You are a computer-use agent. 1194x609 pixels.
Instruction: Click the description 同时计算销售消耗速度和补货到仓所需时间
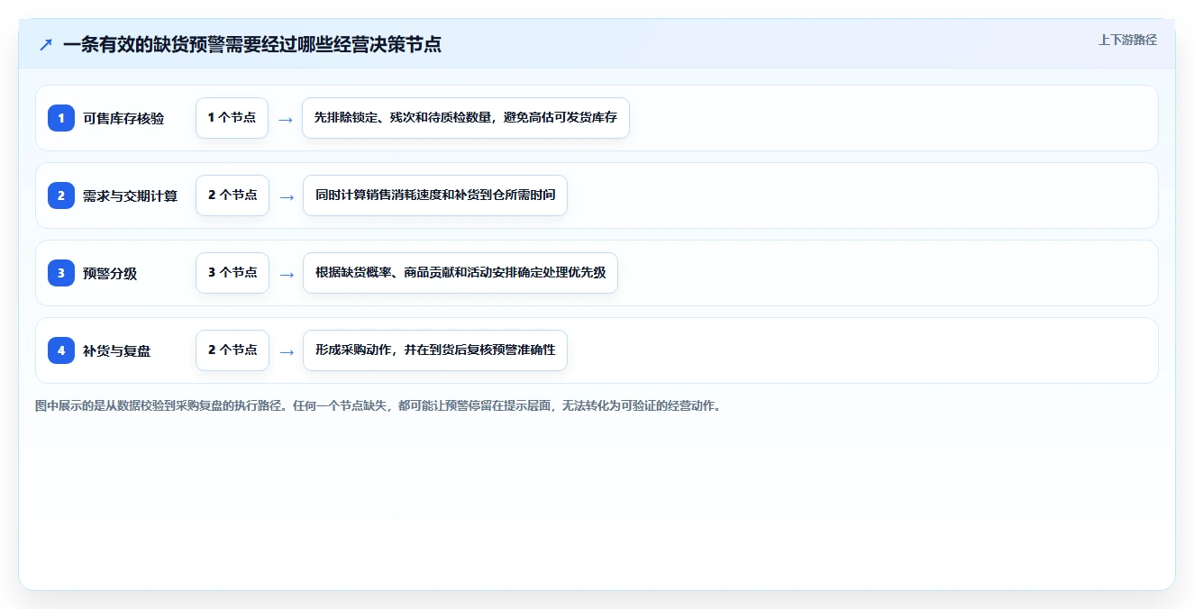pos(435,195)
